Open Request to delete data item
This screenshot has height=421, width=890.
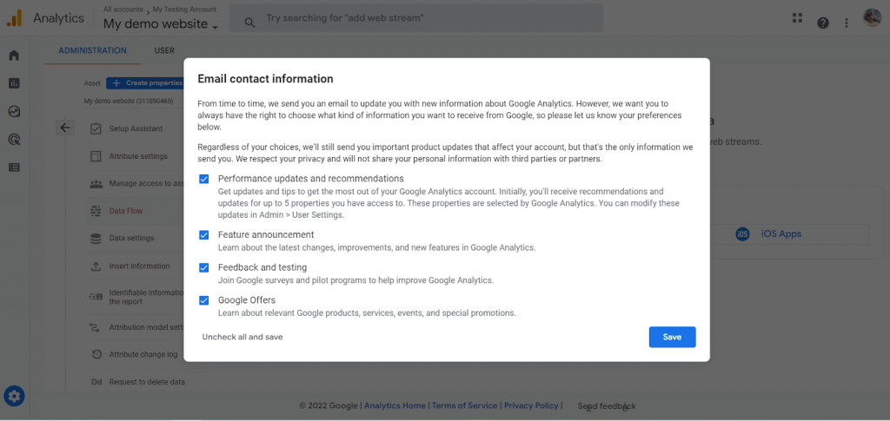(x=147, y=382)
